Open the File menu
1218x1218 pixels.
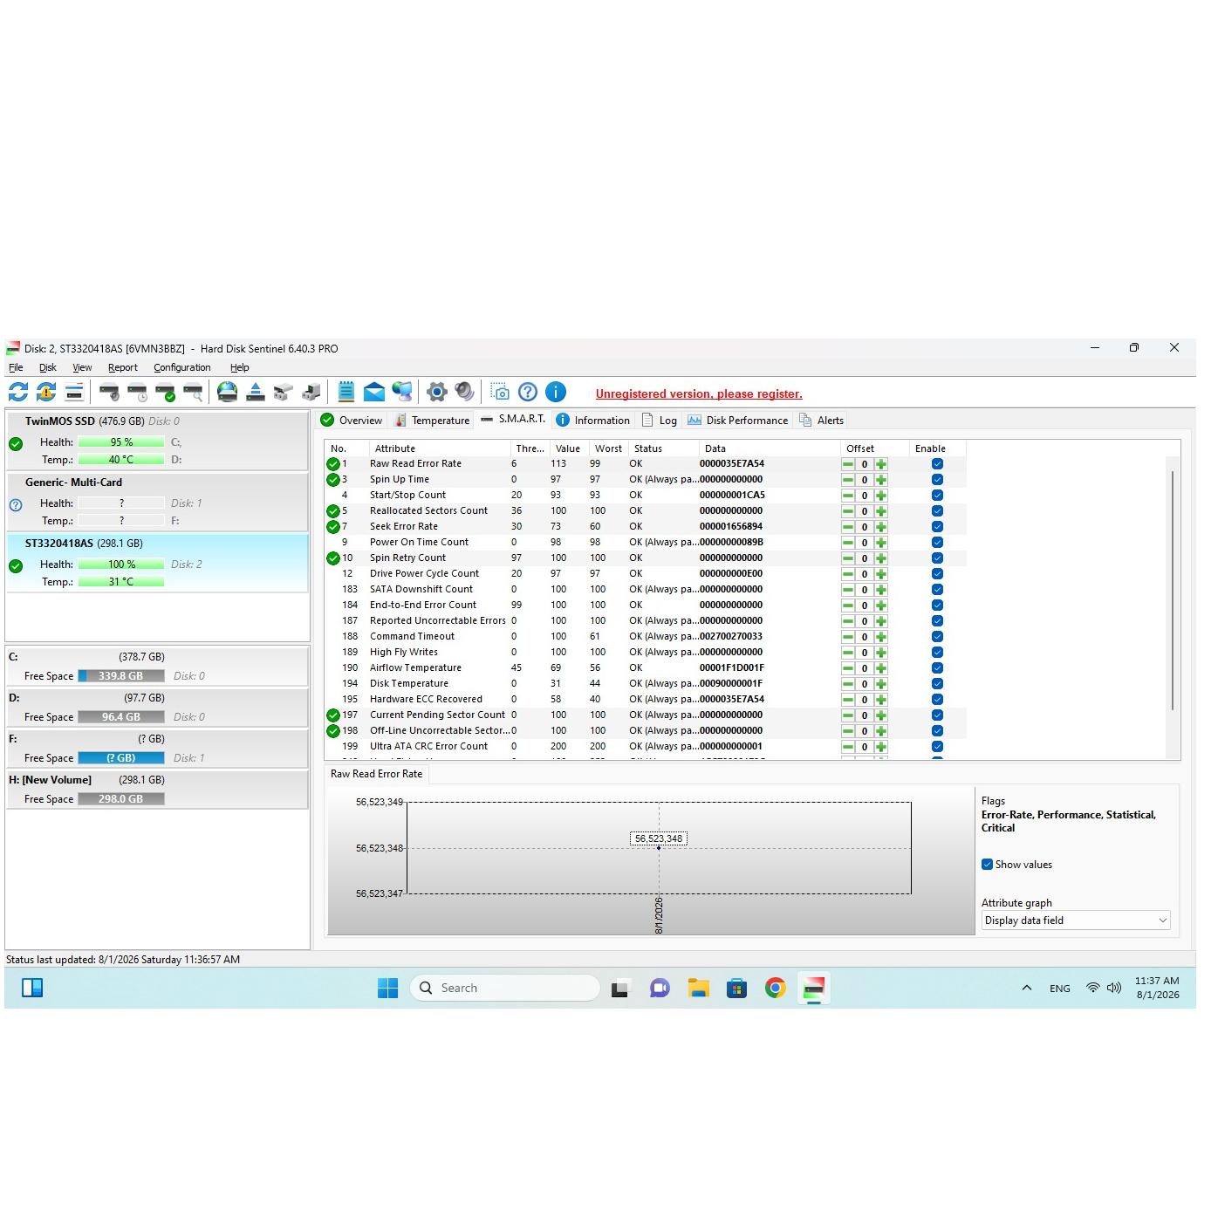[x=16, y=367]
